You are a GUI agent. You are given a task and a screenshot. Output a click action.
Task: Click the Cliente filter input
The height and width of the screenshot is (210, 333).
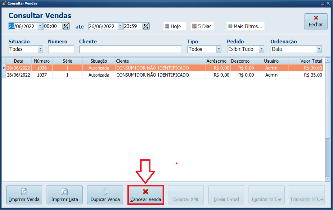coord(131,49)
